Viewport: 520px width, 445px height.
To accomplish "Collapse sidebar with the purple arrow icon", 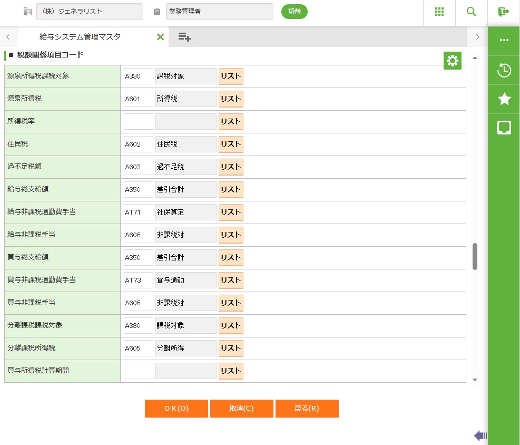I will click(x=480, y=436).
